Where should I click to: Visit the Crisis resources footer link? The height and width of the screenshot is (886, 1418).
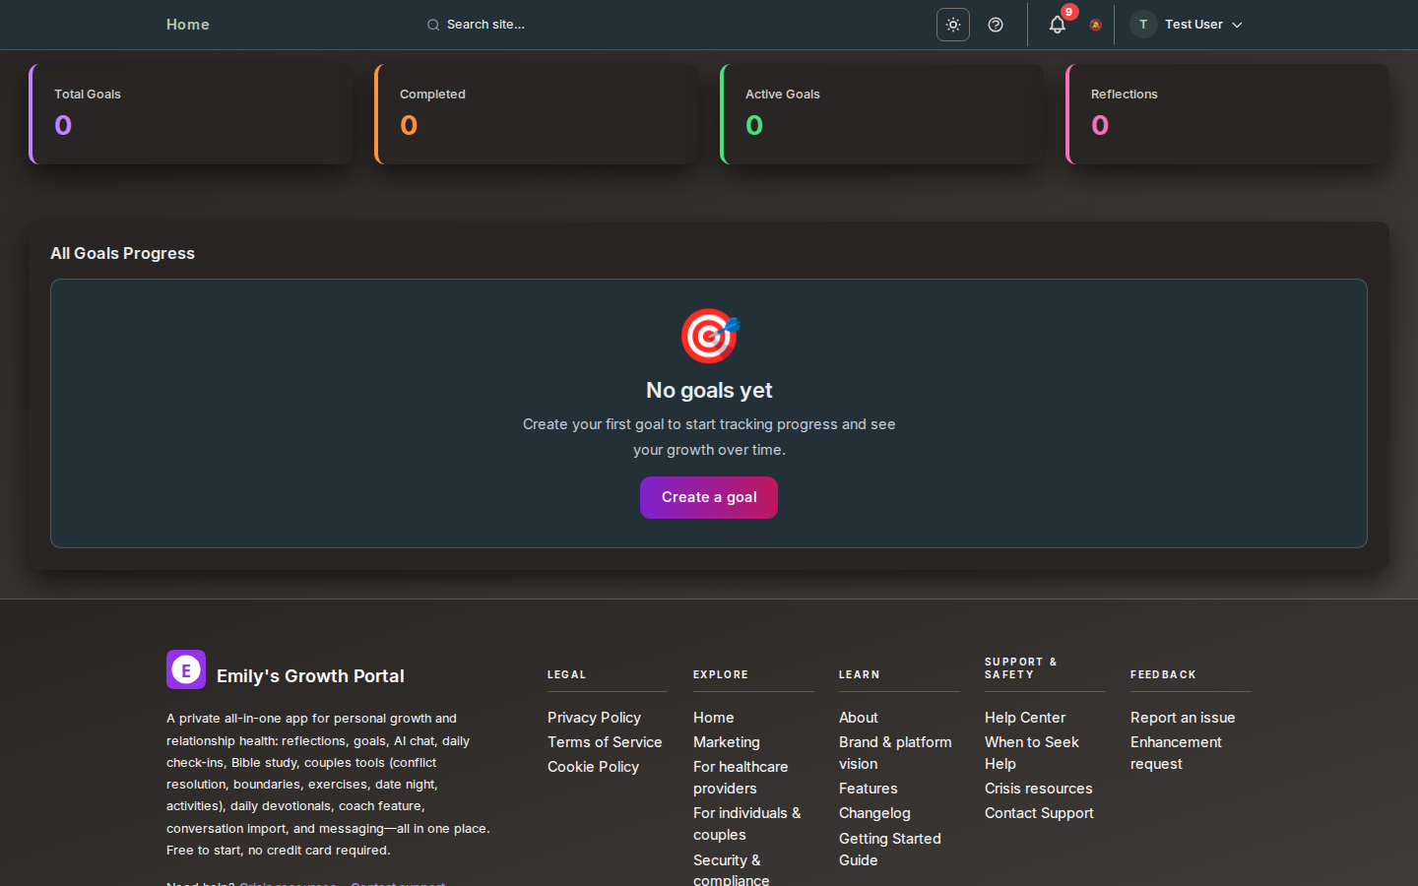coord(1039,789)
